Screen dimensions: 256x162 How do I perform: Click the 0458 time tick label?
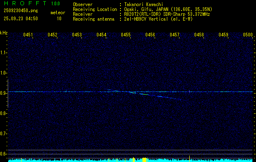tap(199, 35)
